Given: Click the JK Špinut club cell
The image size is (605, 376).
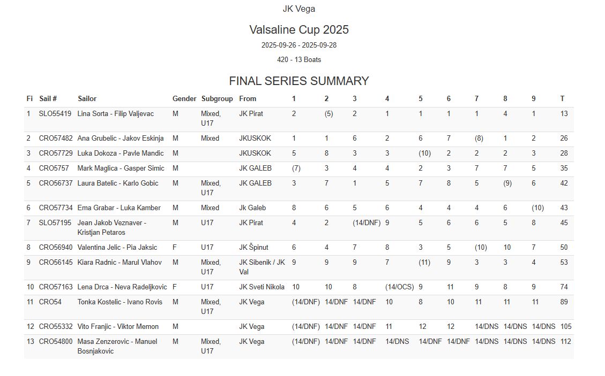Looking at the screenshot, I should point(253,247).
